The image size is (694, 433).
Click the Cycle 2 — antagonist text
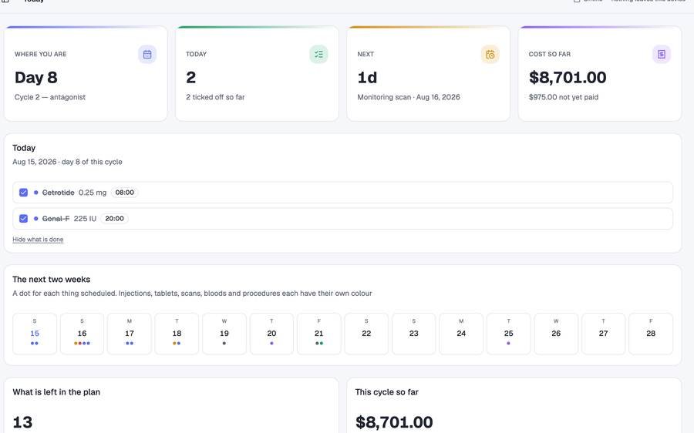(x=50, y=97)
